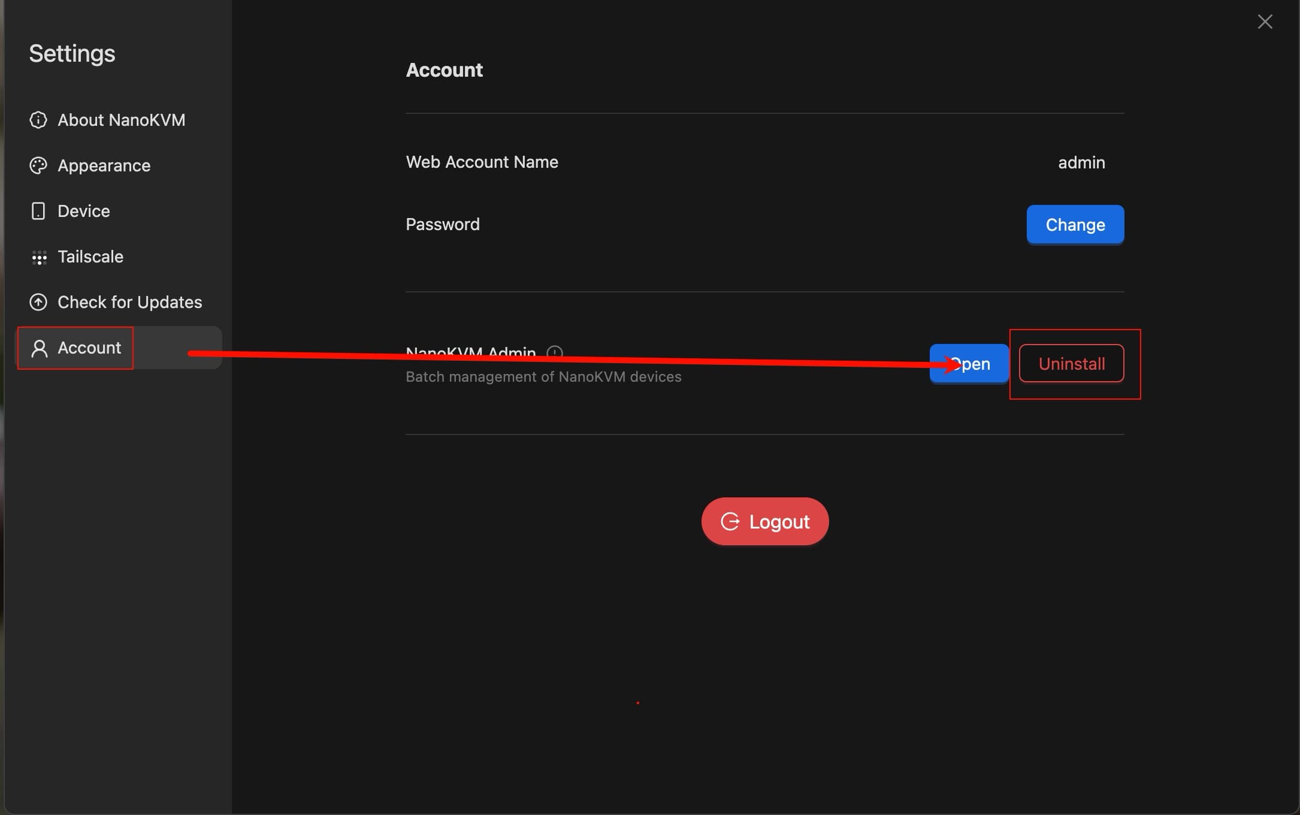Click the Tailscale dotted grid icon
Viewport: 1300px width, 815px height.
point(39,258)
